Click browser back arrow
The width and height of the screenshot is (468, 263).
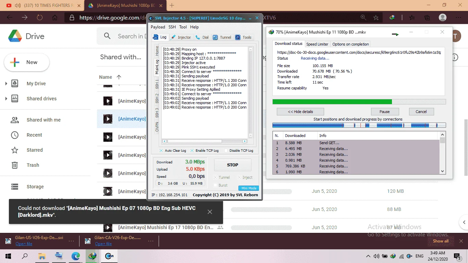click(x=10, y=17)
